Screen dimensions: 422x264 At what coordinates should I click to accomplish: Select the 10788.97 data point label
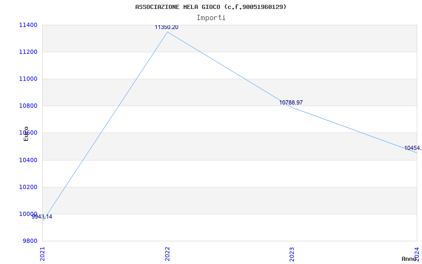pos(291,102)
